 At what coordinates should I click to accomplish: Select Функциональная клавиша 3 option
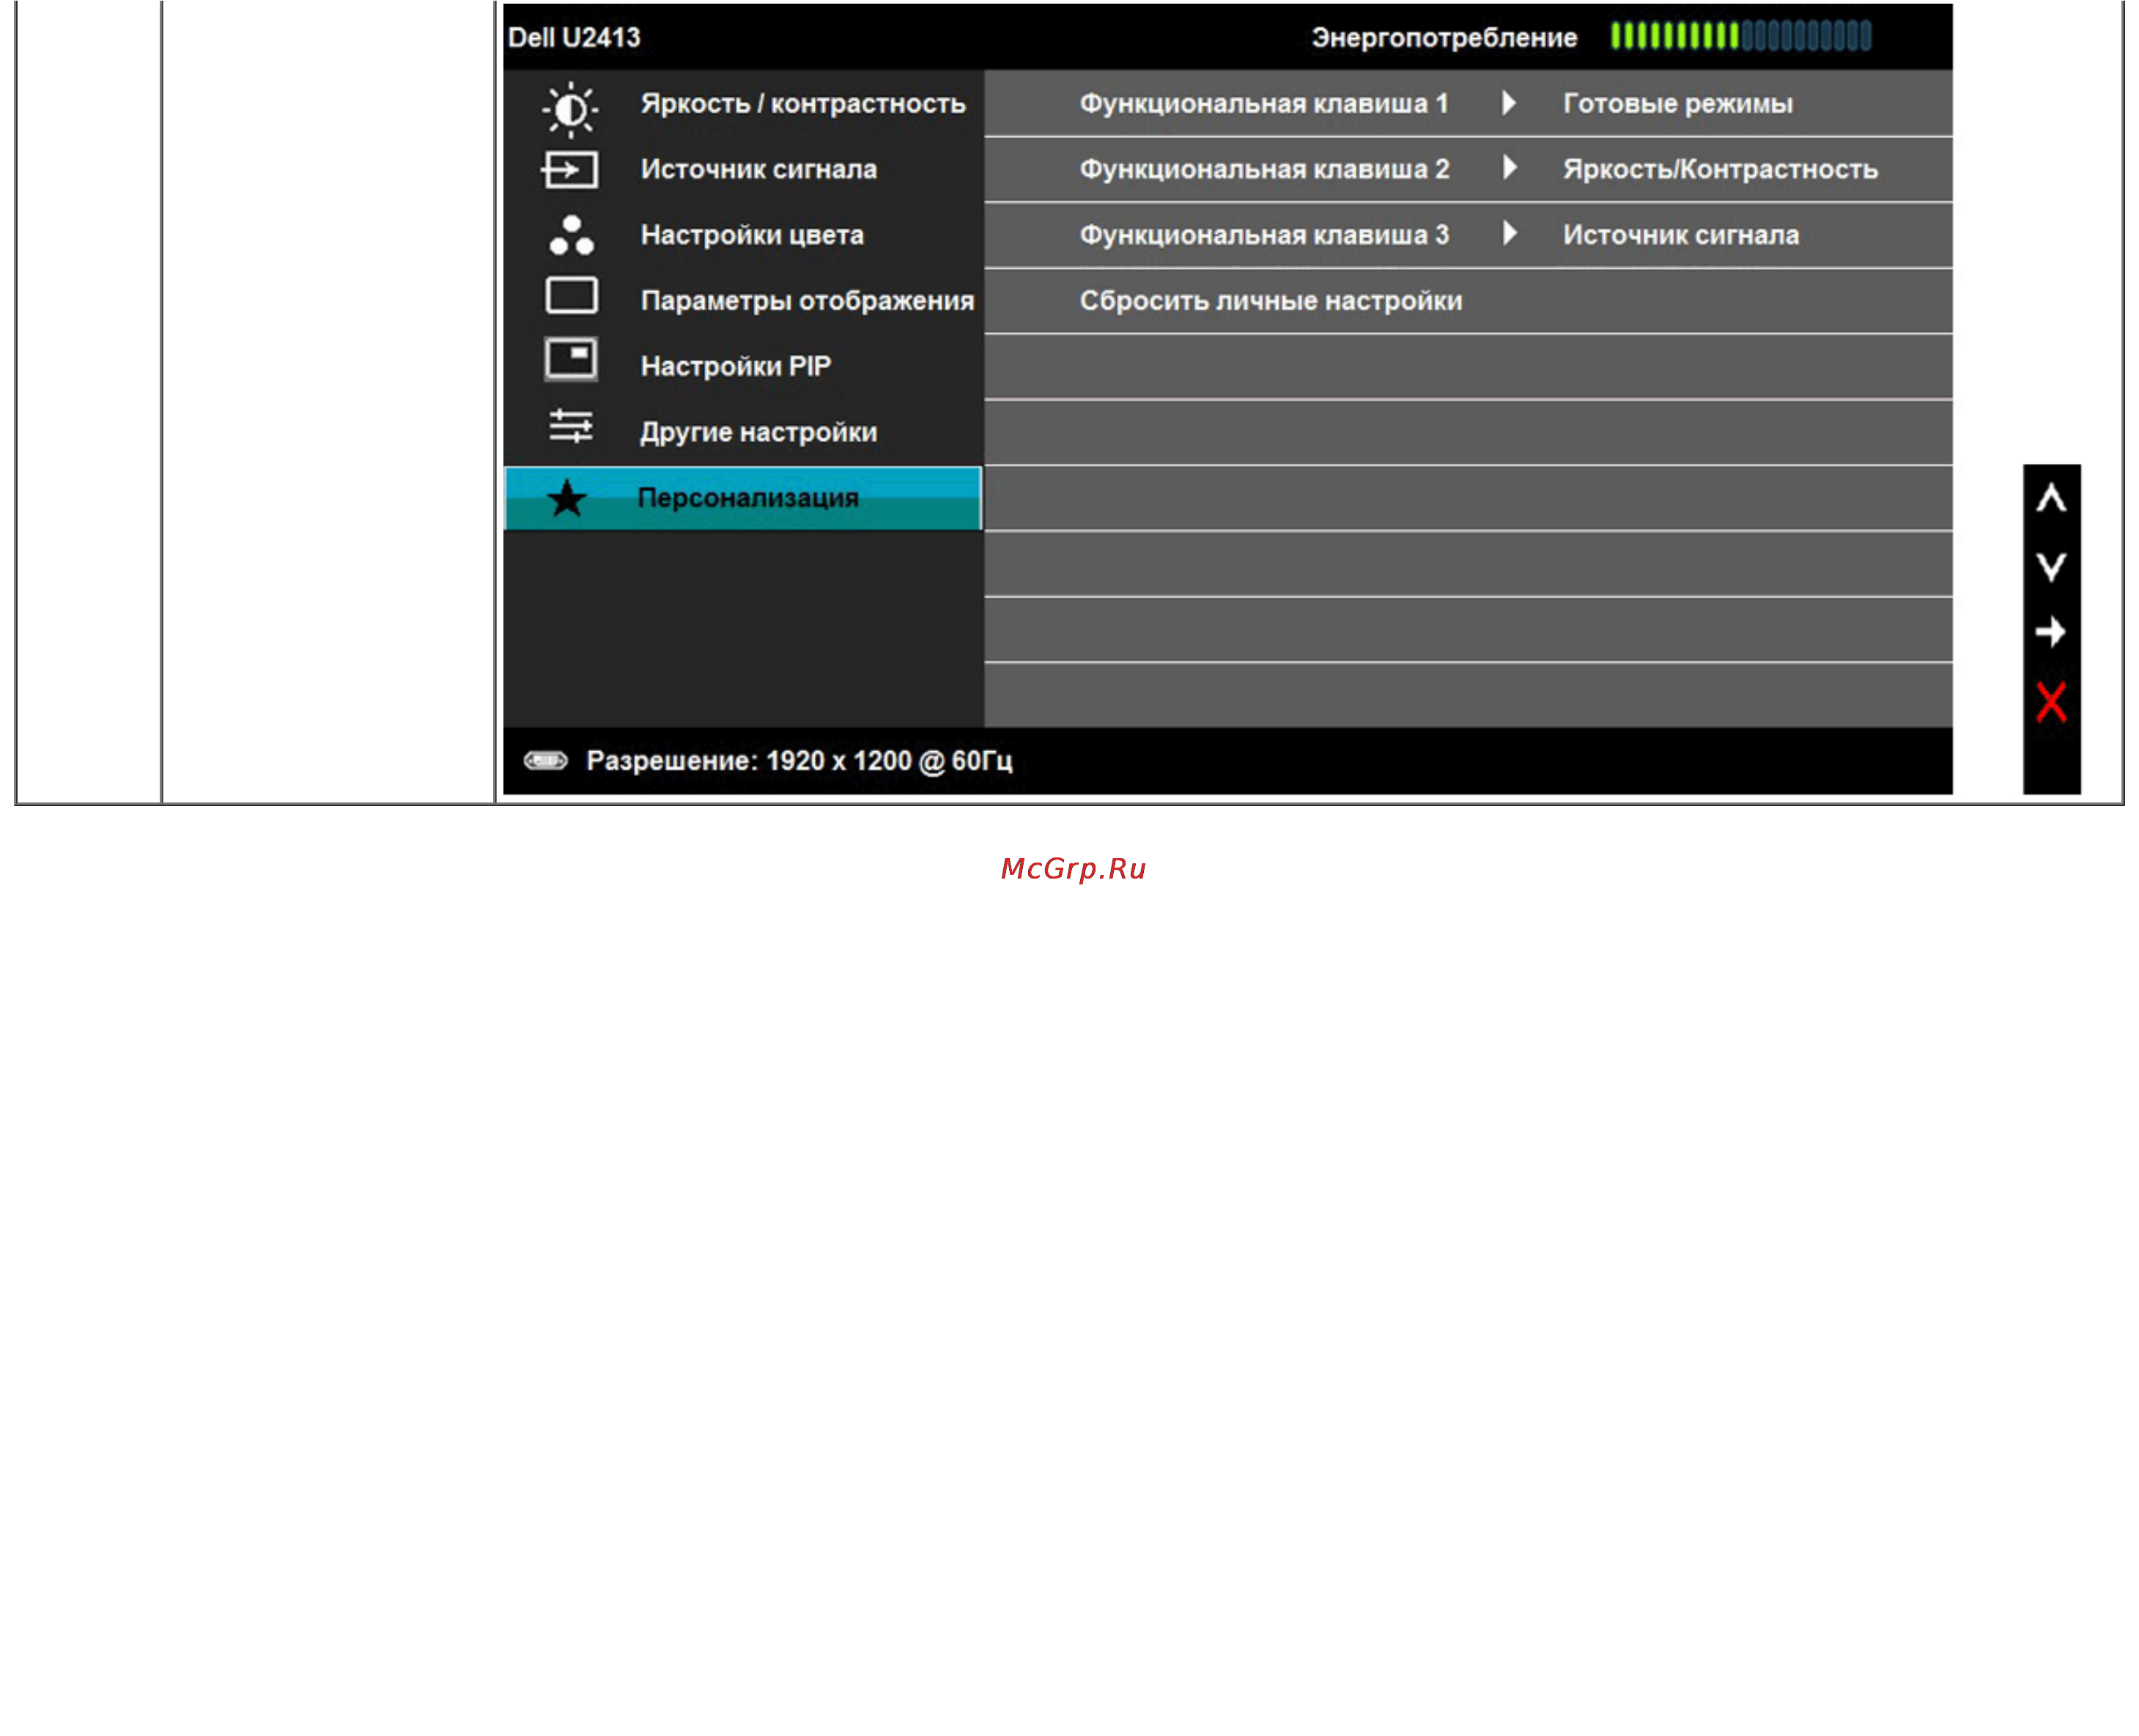coord(1263,235)
